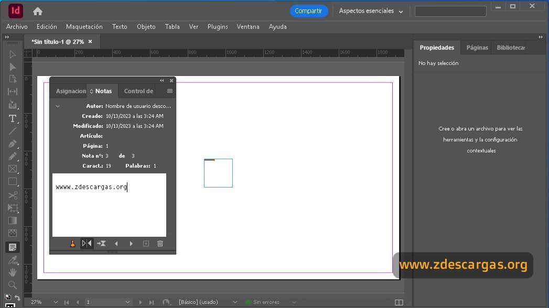Select the Selection arrow tool
Screen dimensions: 549x308
pyautogui.click(x=12, y=54)
